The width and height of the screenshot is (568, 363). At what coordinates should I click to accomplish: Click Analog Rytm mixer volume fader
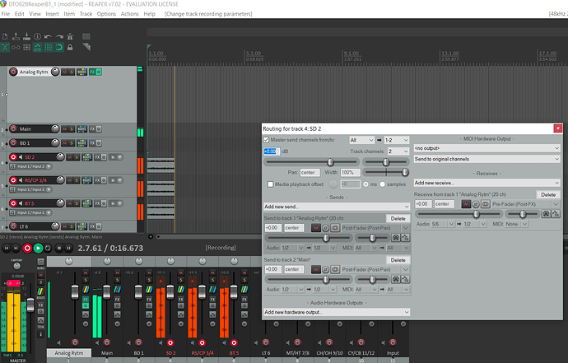75,292
